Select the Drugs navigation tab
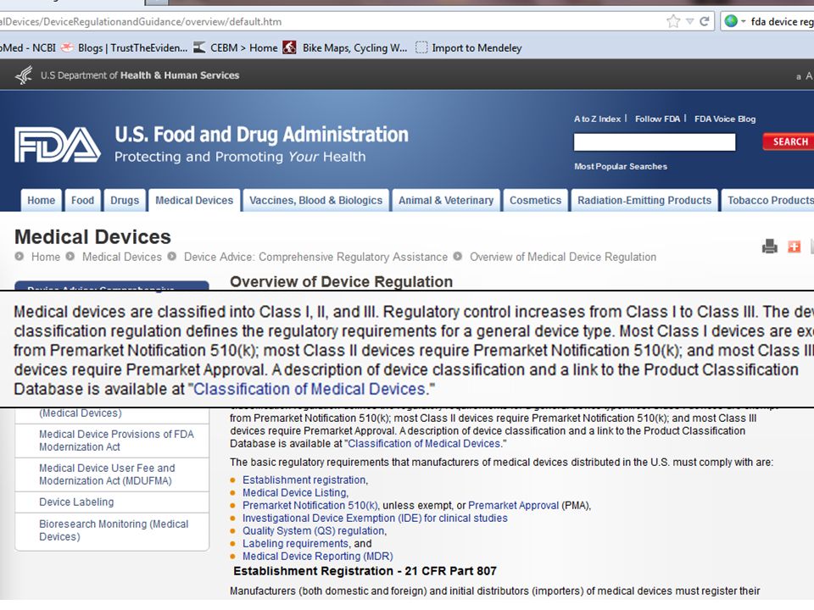Viewport: 814px width, 610px height. pyautogui.click(x=125, y=200)
